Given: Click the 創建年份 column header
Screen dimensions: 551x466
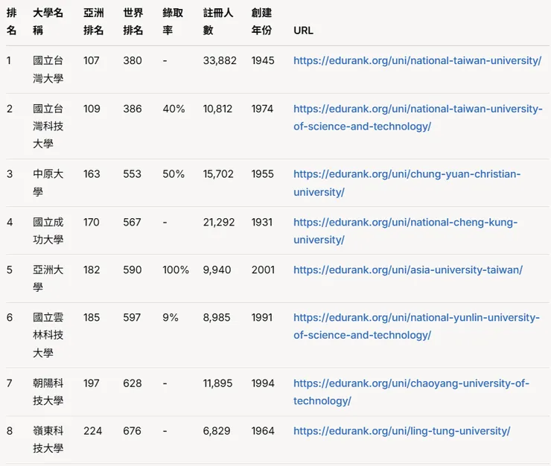Looking at the screenshot, I should (x=261, y=22).
